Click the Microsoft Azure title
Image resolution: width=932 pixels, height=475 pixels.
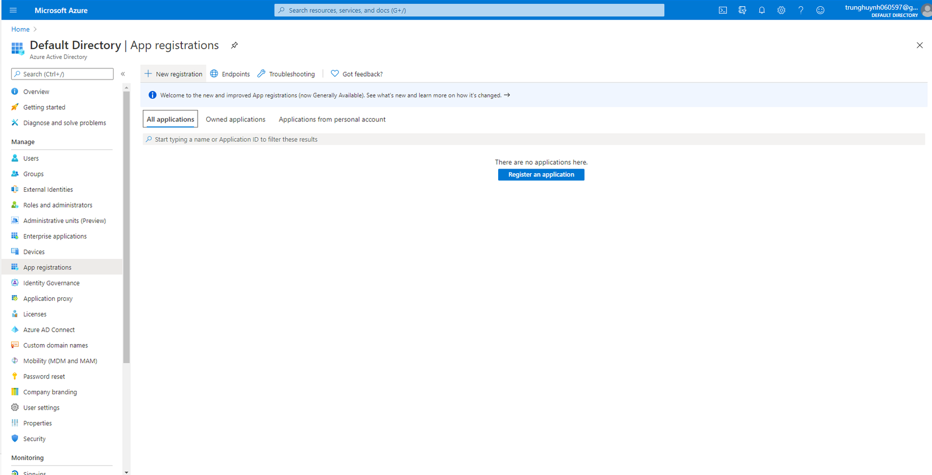click(61, 10)
